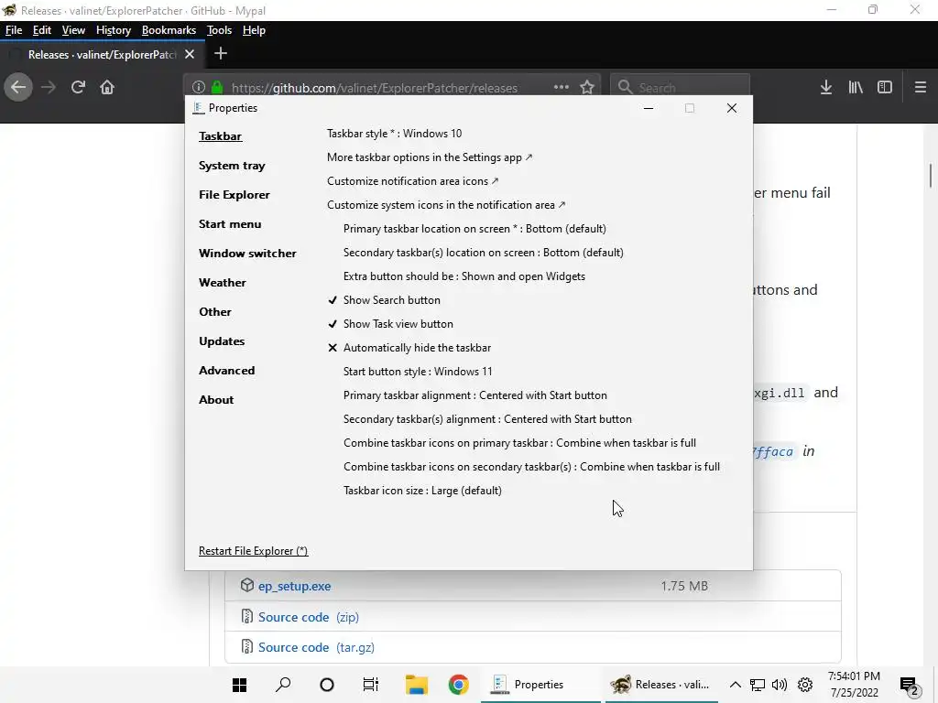Screen dimensions: 938x703
Task: Open volume speaker icon in system tray
Action: coord(780,685)
